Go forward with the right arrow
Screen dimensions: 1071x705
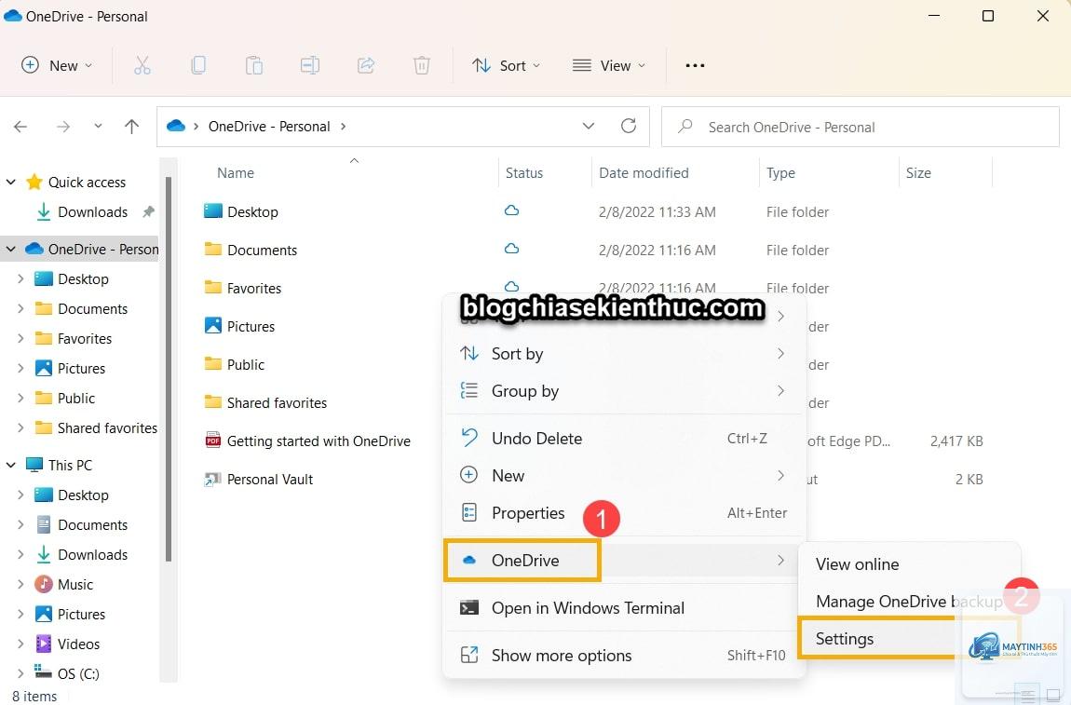62,127
